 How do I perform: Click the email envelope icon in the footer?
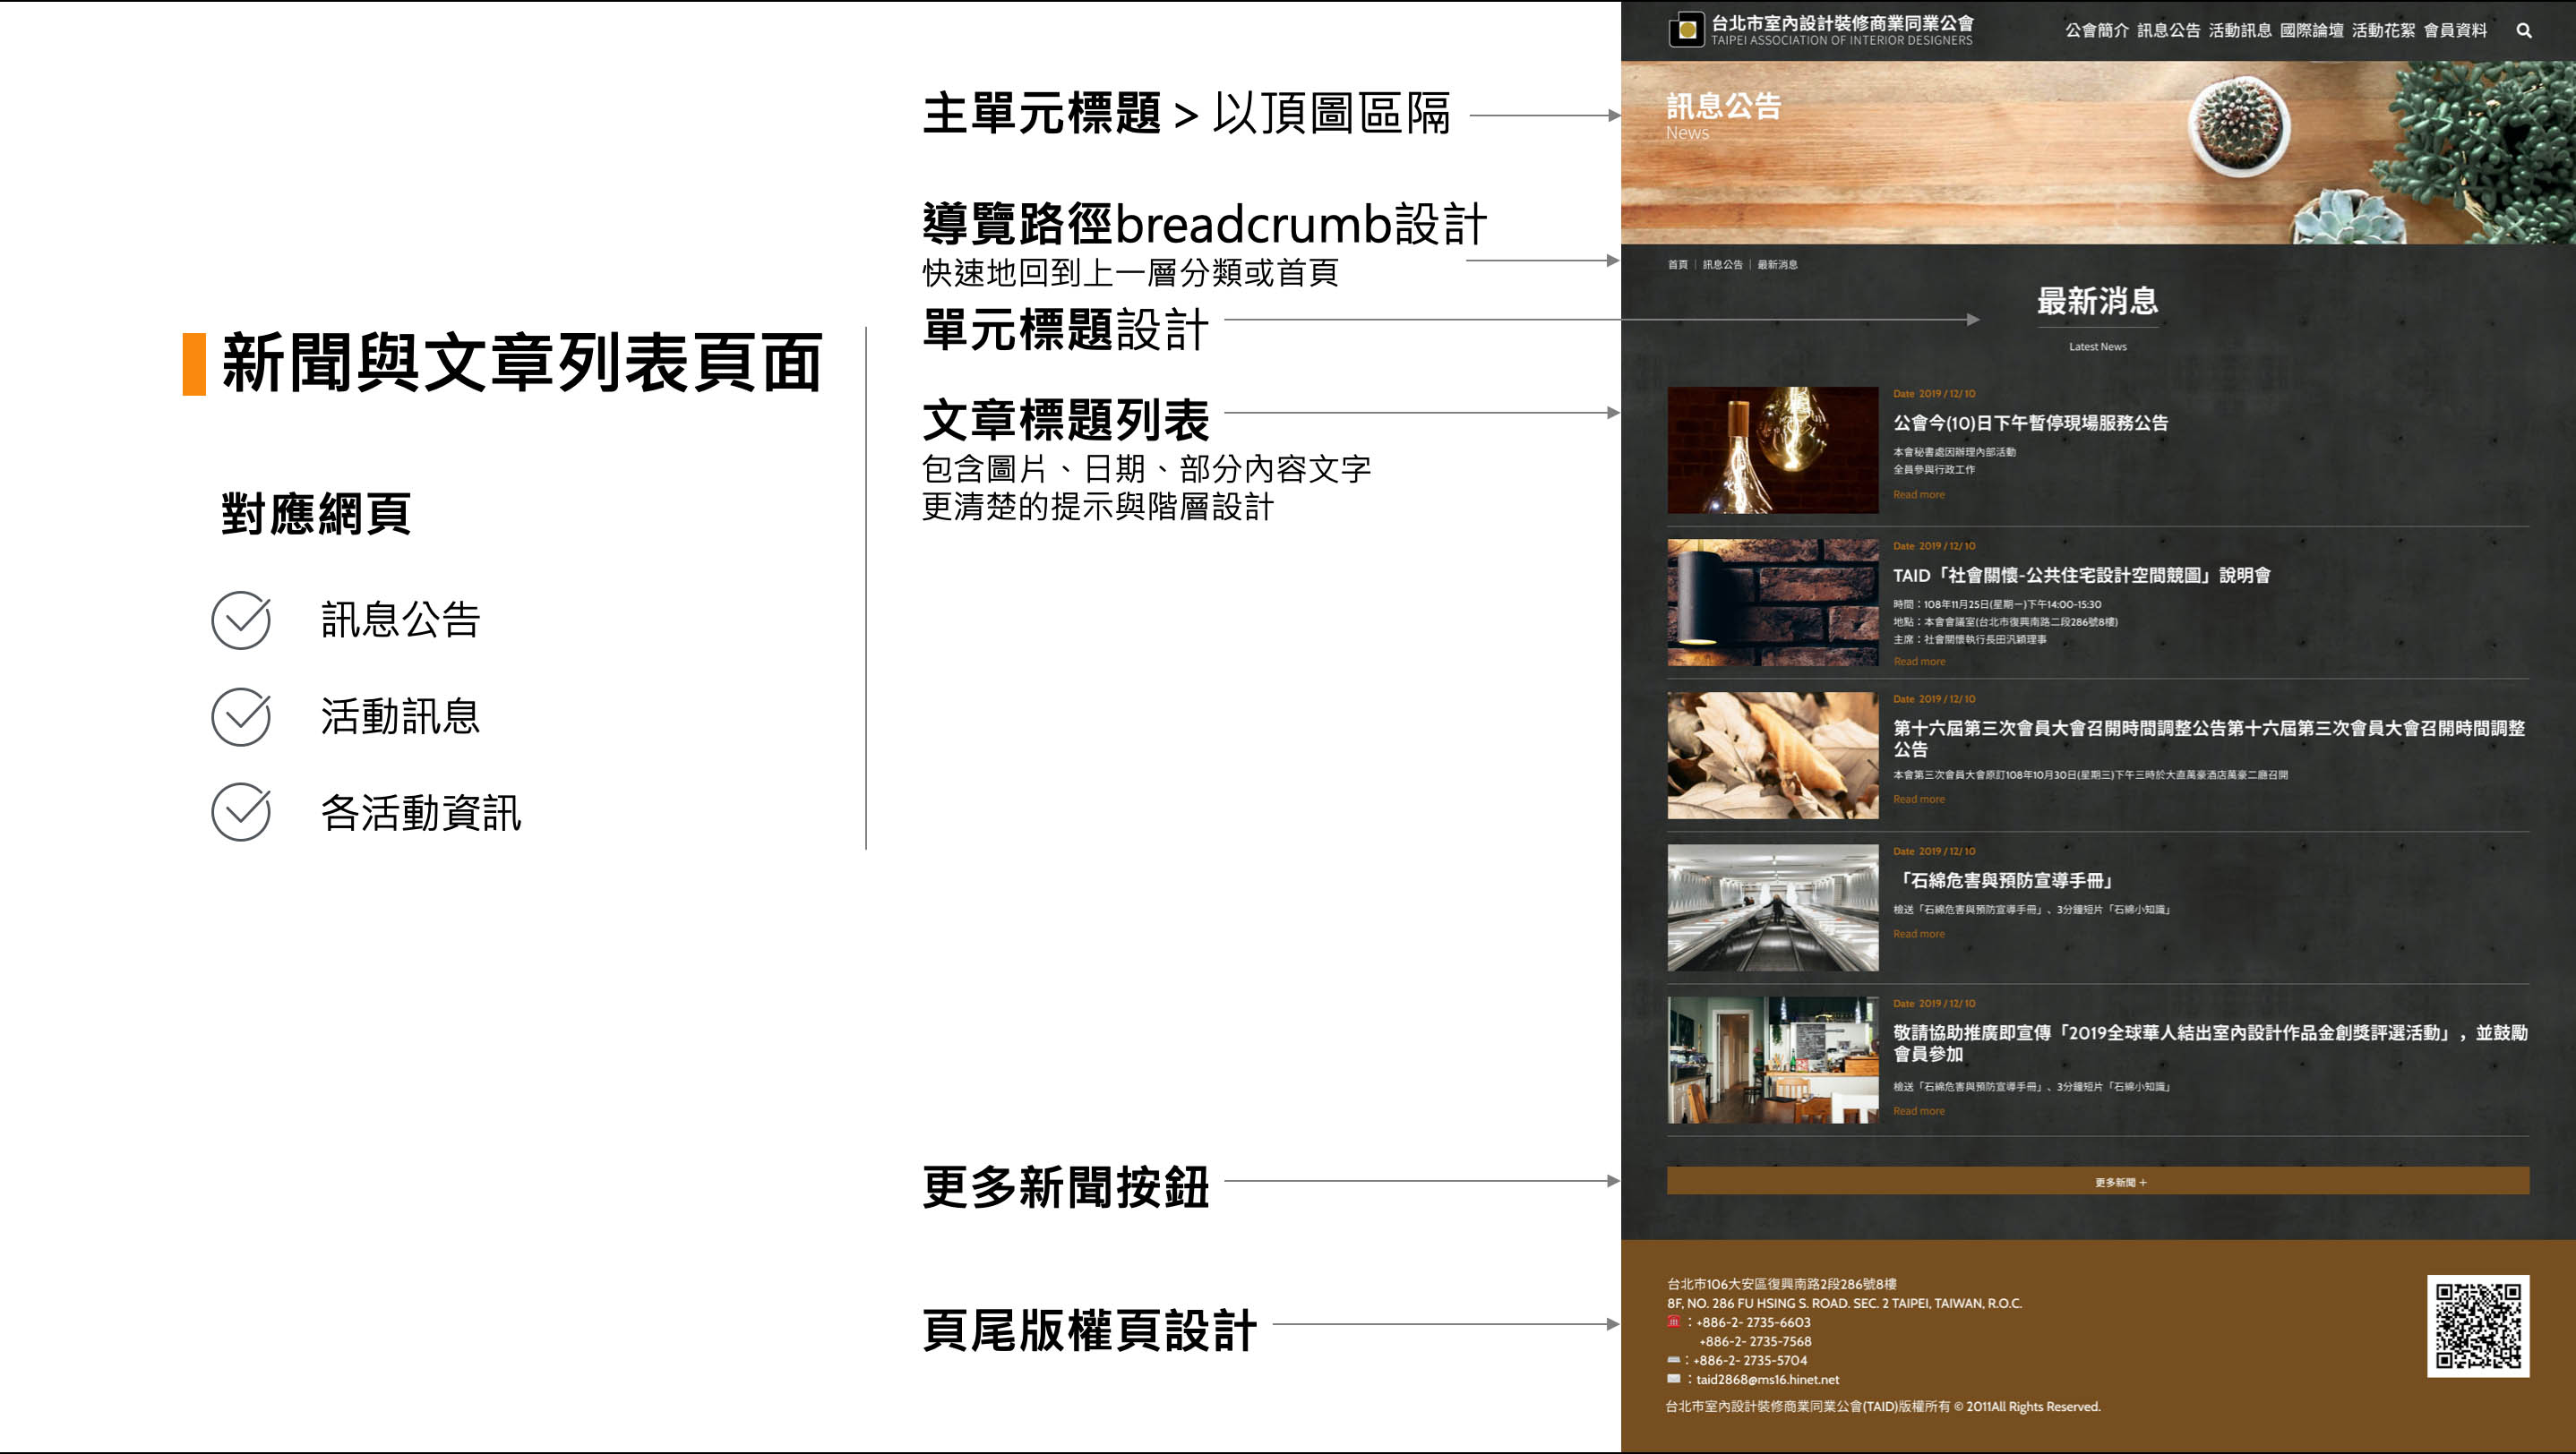point(1673,1378)
